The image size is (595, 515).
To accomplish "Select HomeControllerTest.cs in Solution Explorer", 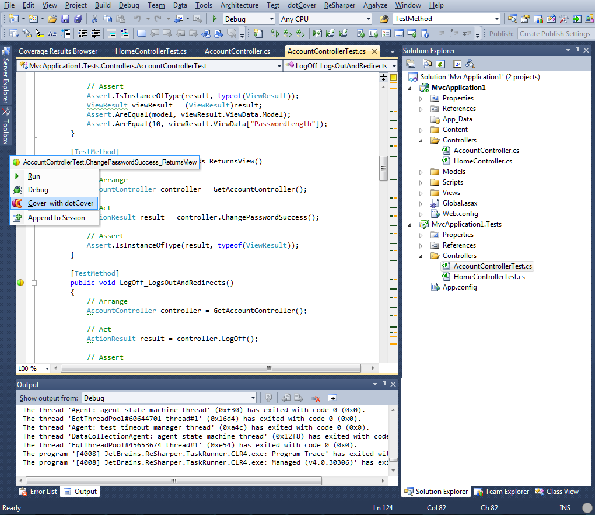I will click(489, 277).
